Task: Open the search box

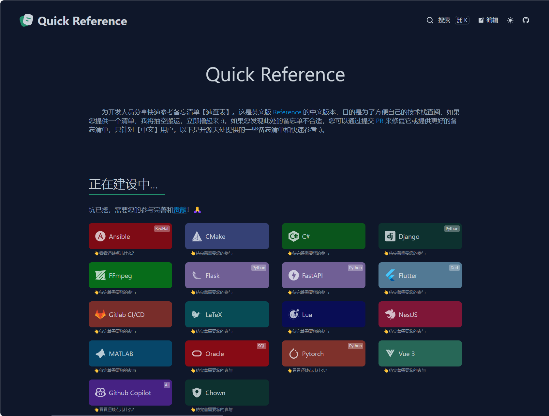Action: [448, 20]
